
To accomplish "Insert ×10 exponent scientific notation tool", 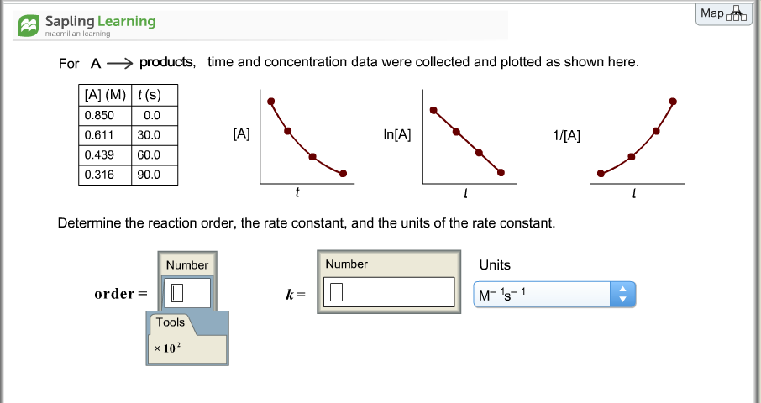I will click(167, 348).
